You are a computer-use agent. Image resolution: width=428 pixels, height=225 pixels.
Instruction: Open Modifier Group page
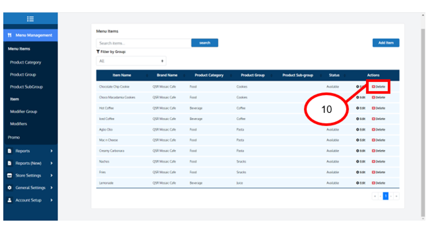(x=23, y=112)
